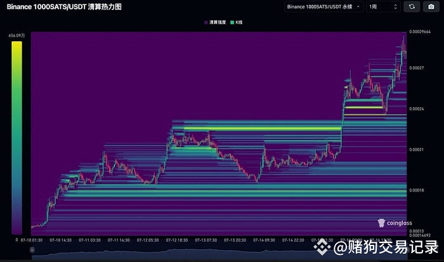Click the 07-12 05:30 time axis label
The image size is (444, 262).
148,240
